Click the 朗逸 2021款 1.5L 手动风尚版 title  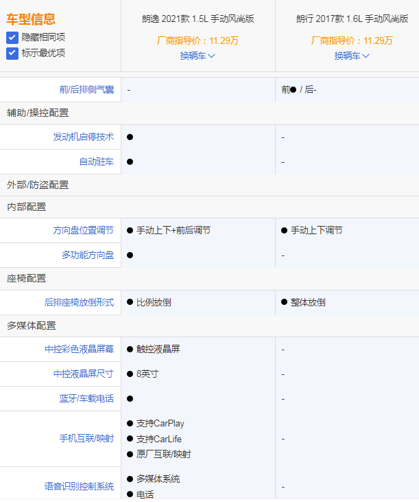pyautogui.click(x=197, y=19)
